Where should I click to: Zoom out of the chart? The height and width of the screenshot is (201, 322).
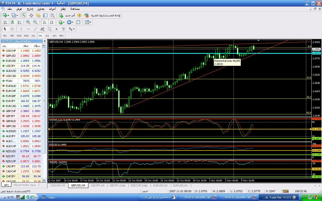pos(35,22)
